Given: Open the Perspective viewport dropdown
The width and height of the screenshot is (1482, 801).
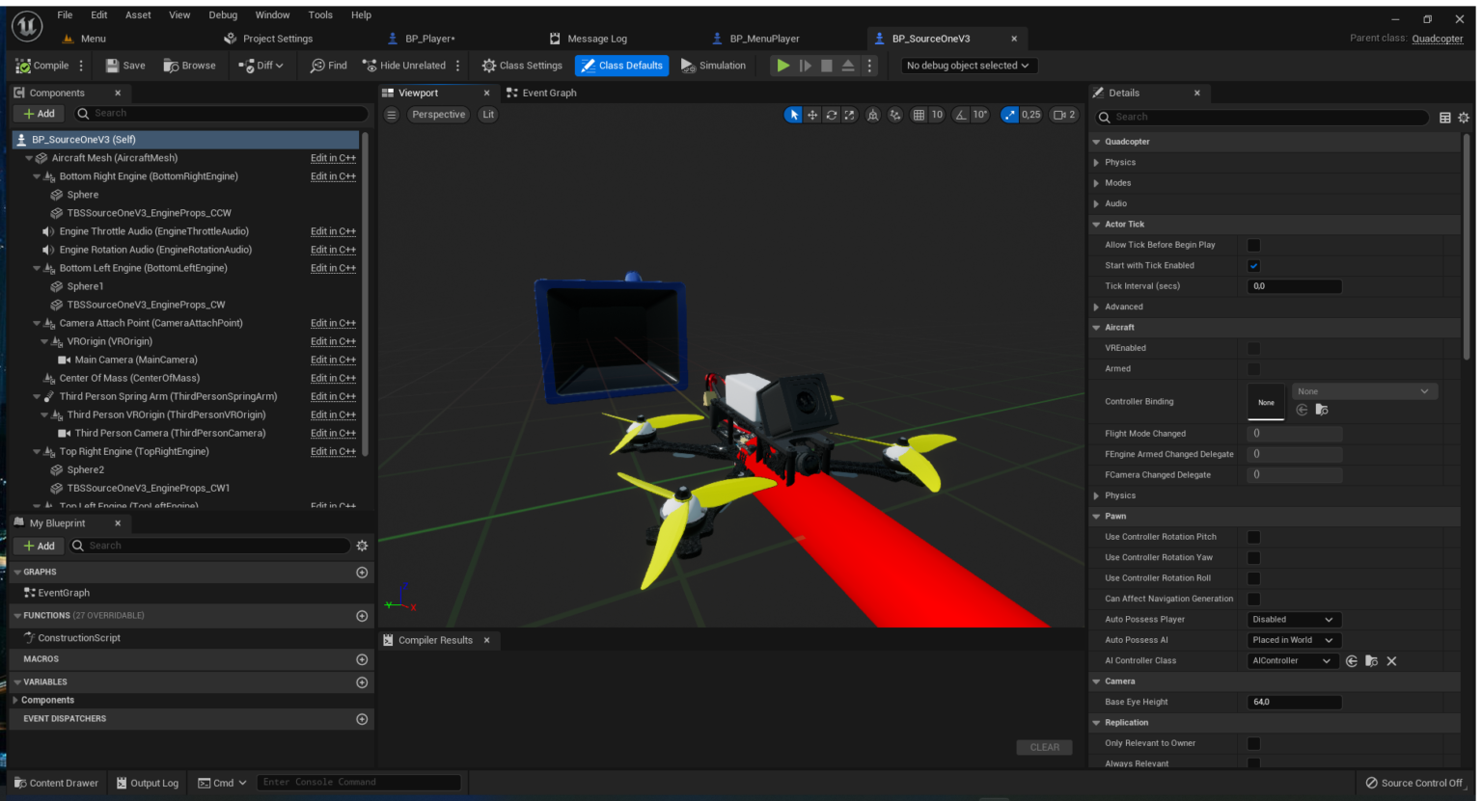Looking at the screenshot, I should (x=437, y=114).
